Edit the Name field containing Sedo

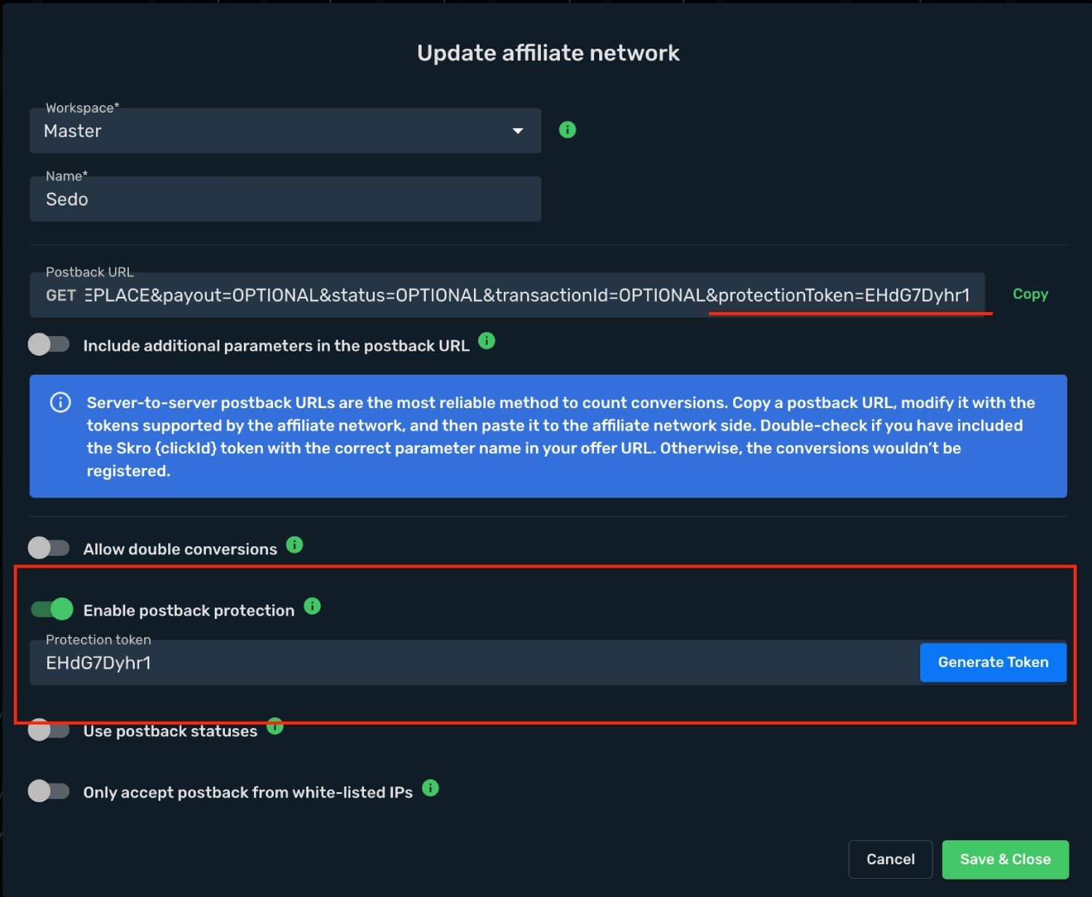point(285,199)
